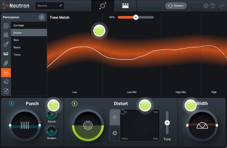This screenshot has height=148, width=227.
Task: Select the custom file category icon
Action: [6, 91]
